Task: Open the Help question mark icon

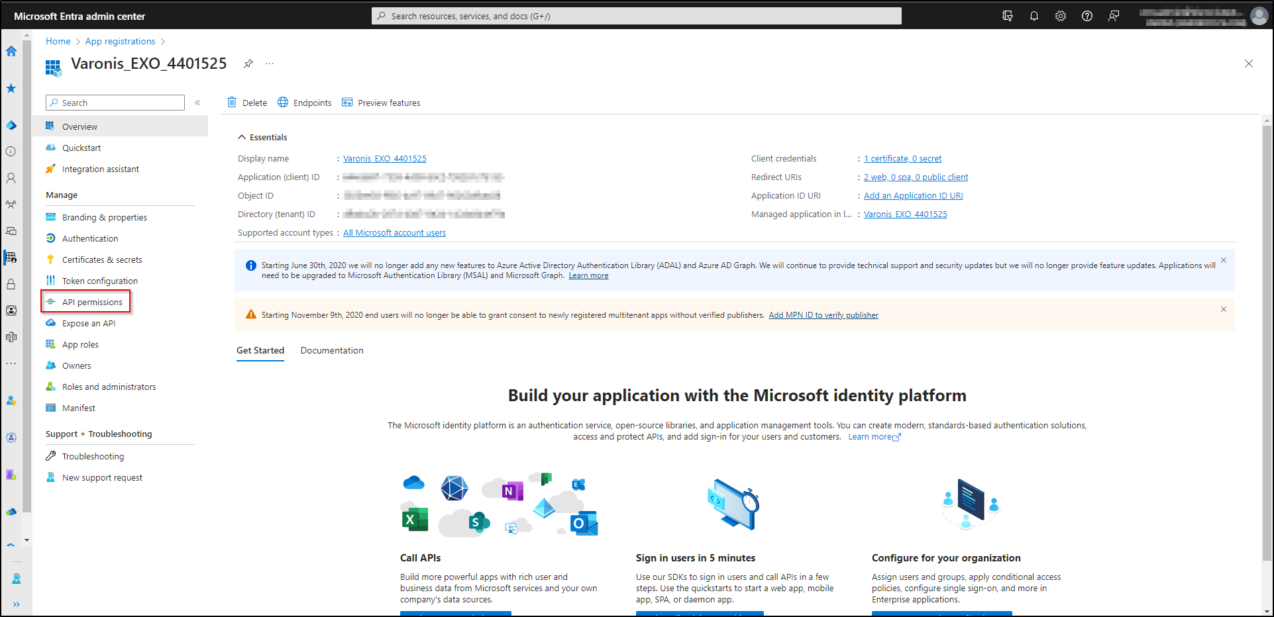Action: pos(1087,15)
